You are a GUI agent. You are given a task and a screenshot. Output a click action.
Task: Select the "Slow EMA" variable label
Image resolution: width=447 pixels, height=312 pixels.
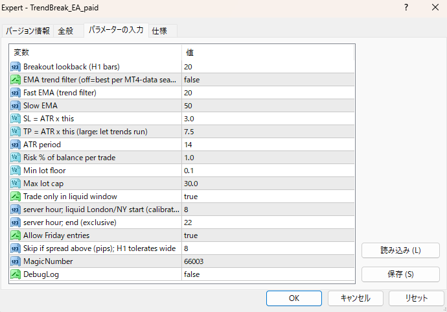40,106
